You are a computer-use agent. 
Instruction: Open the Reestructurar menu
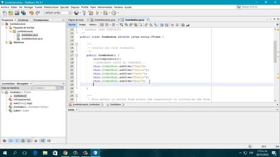coord(51,7)
